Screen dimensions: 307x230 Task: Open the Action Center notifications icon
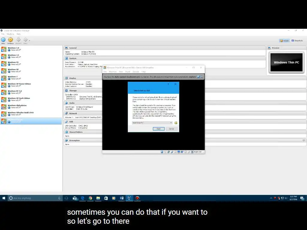[302, 198]
